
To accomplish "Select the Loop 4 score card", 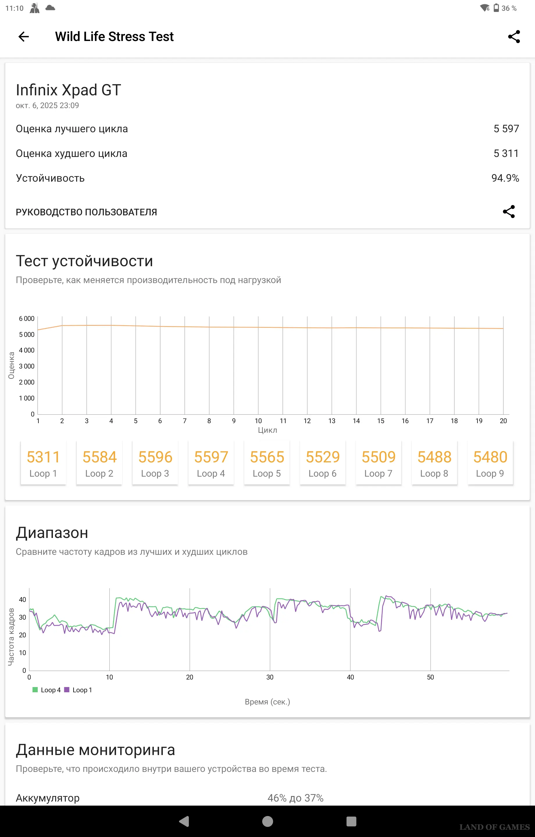I will (211, 463).
